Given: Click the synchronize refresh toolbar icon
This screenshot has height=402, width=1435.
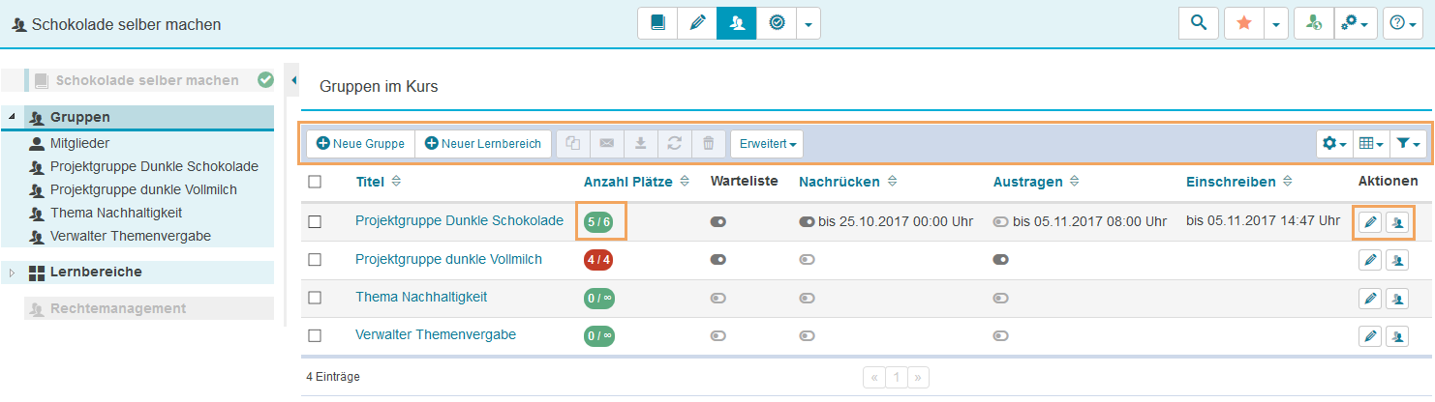Looking at the screenshot, I should click(x=675, y=143).
